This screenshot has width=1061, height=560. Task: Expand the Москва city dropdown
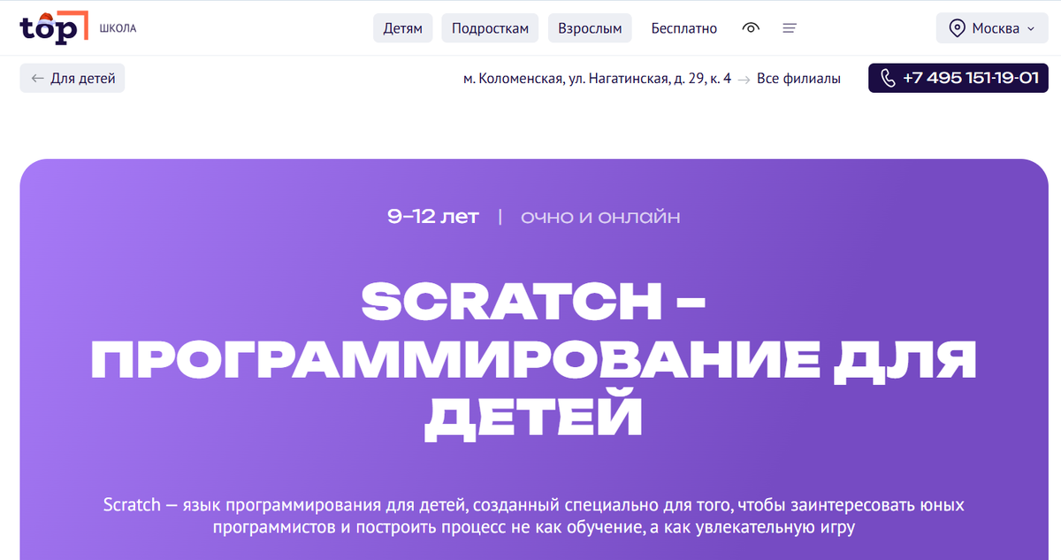click(x=991, y=28)
